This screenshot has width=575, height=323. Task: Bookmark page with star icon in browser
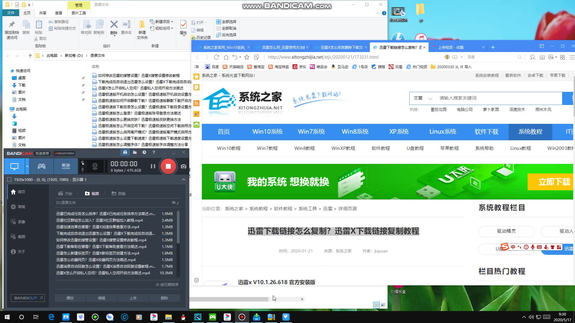[247, 57]
